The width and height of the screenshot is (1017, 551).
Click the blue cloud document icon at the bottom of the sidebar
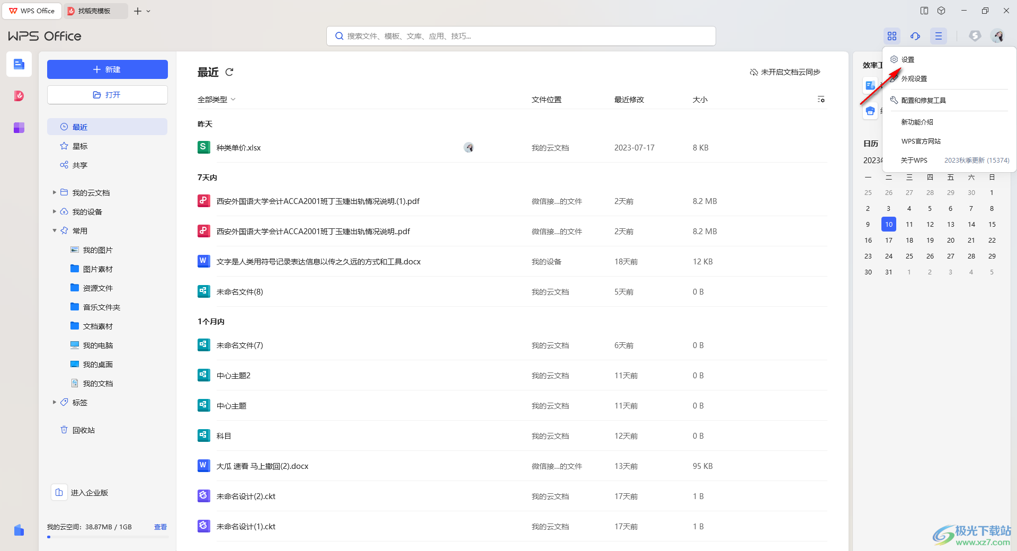pyautogui.click(x=19, y=530)
